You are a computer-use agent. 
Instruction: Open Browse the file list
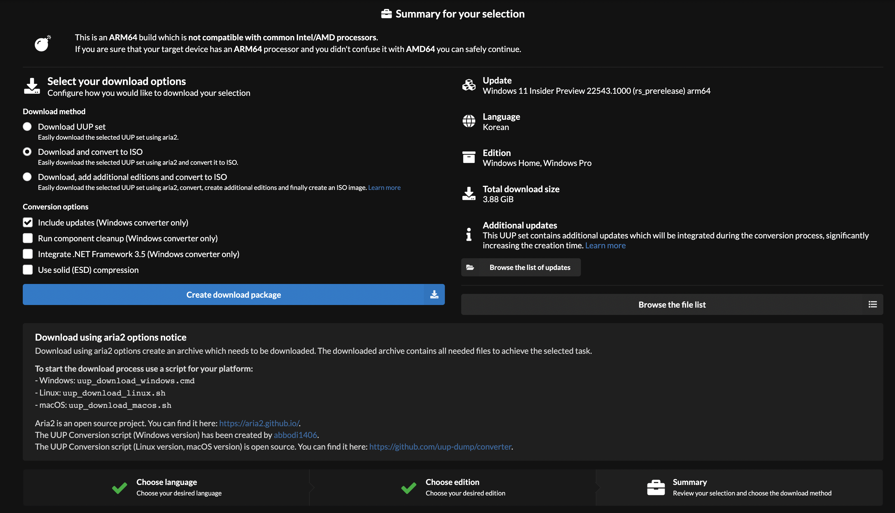click(x=672, y=304)
